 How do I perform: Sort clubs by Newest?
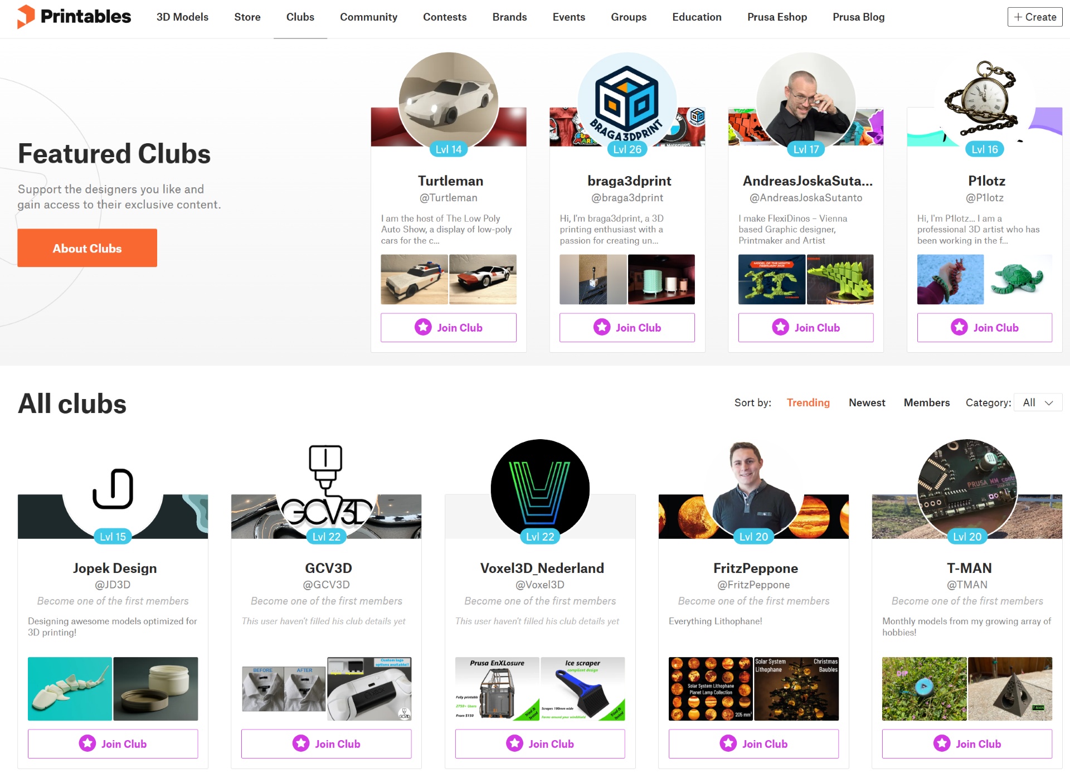[x=867, y=402]
